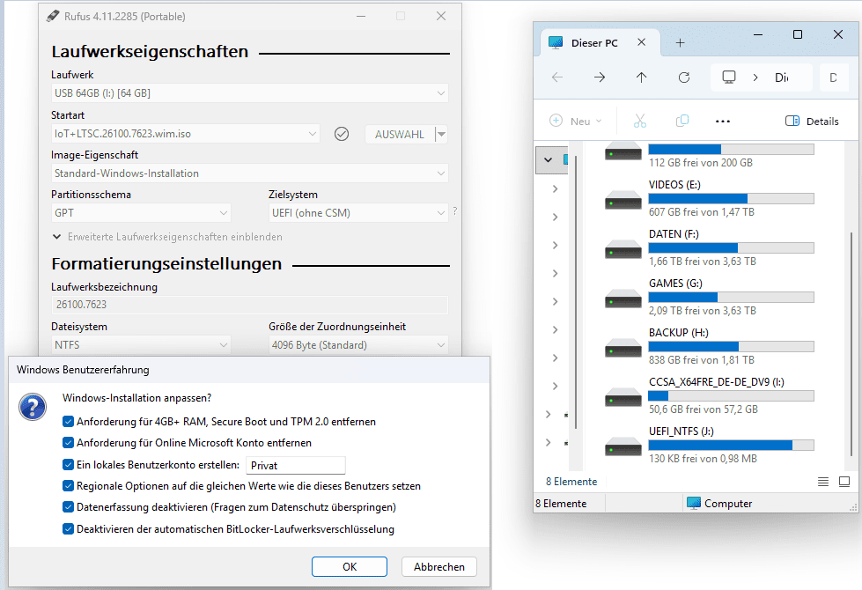The height and width of the screenshot is (590, 862).
Task: Click OK in Windows Benutzererfahrung dialog
Action: [x=349, y=566]
